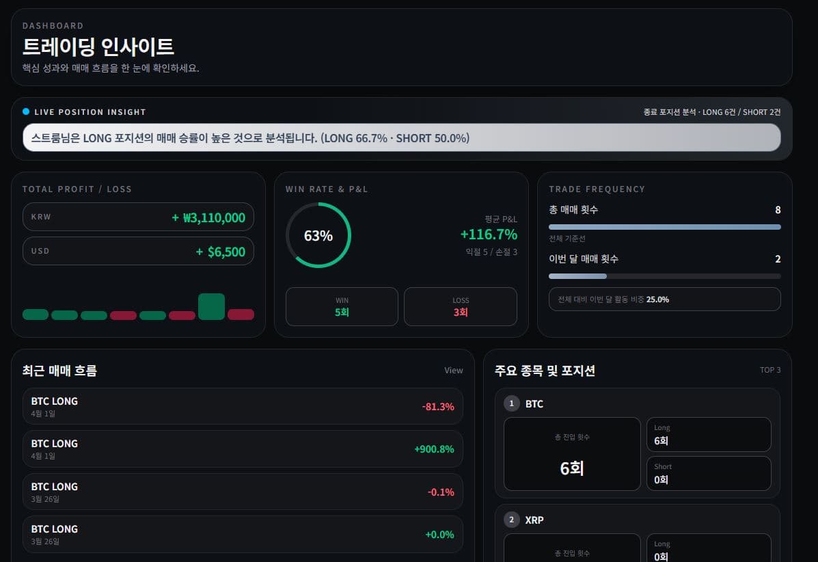Click the 63% win rate donut chart
The width and height of the screenshot is (818, 562).
[x=318, y=235]
